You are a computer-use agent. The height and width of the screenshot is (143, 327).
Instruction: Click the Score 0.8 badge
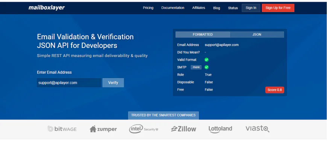coord(274,90)
